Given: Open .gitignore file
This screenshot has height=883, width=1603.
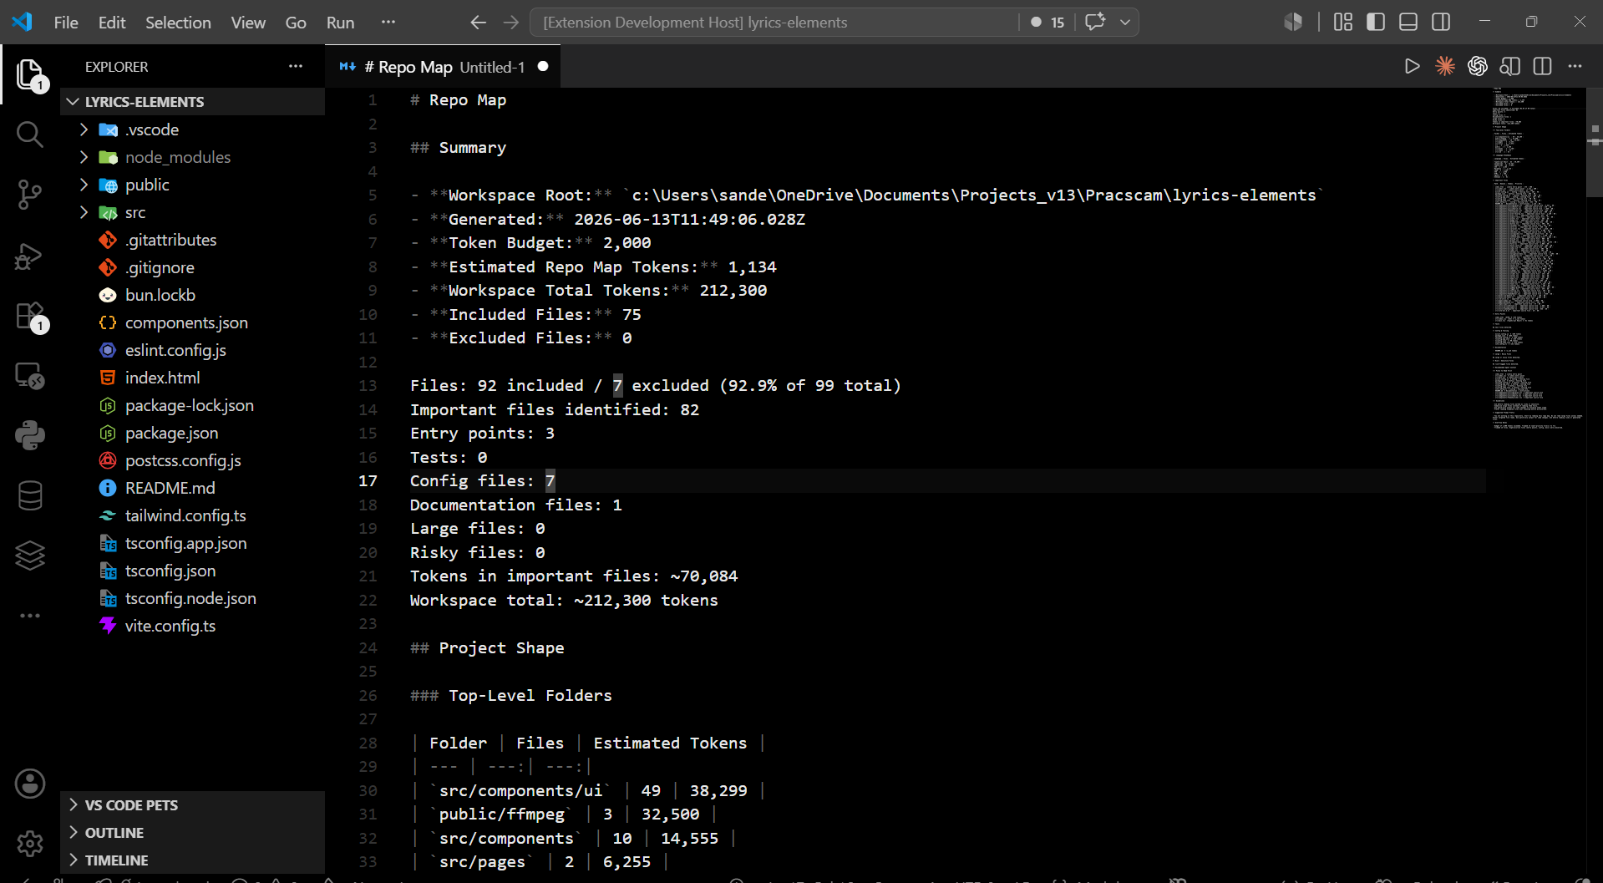Looking at the screenshot, I should (x=192, y=267).
